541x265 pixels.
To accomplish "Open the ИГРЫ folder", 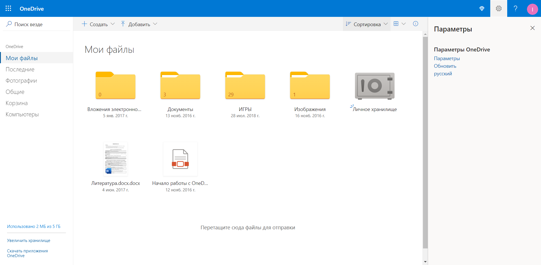I will point(245,86).
